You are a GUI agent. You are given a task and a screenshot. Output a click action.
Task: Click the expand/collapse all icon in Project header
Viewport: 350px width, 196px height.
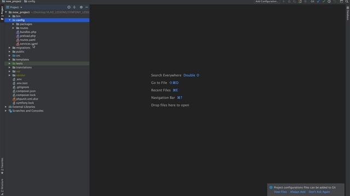point(74,7)
